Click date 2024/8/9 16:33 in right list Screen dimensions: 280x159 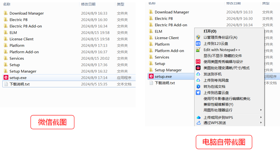click(x=240, y=12)
